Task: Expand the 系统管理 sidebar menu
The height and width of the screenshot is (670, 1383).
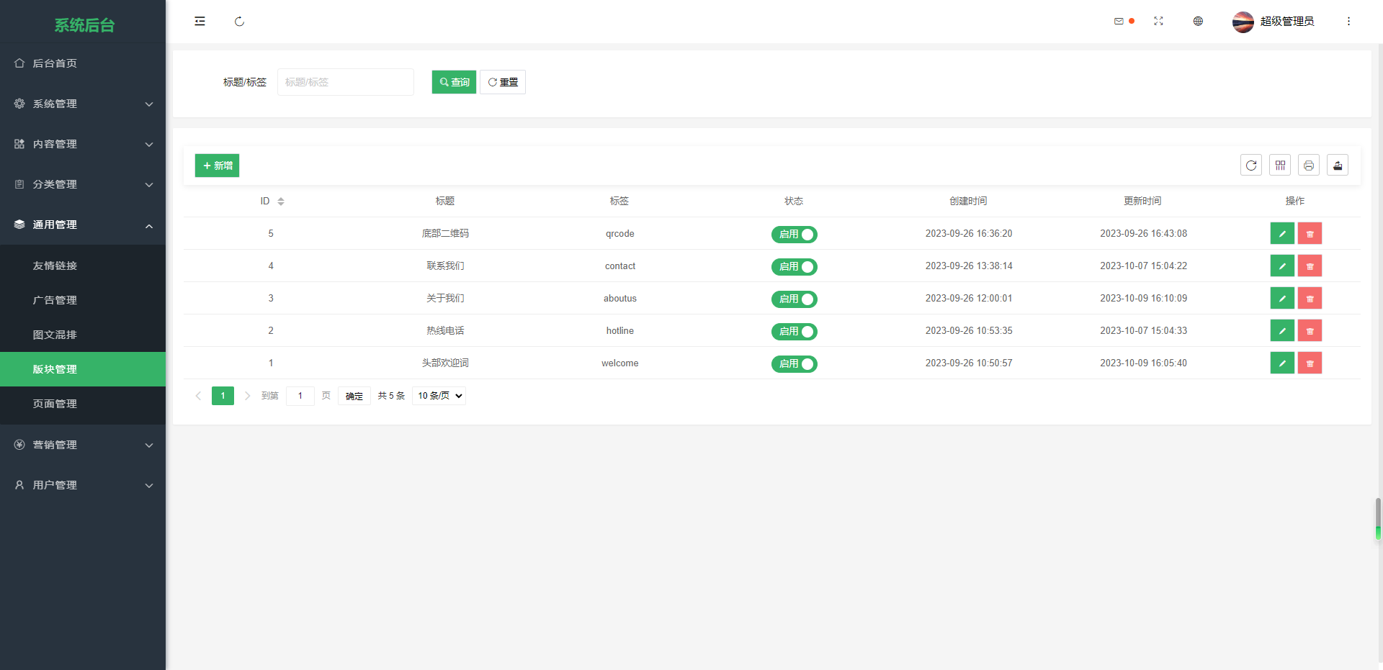Action: coord(83,104)
